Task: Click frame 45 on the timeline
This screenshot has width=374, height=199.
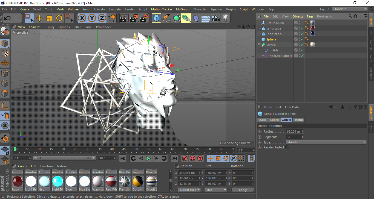Action: (124, 149)
